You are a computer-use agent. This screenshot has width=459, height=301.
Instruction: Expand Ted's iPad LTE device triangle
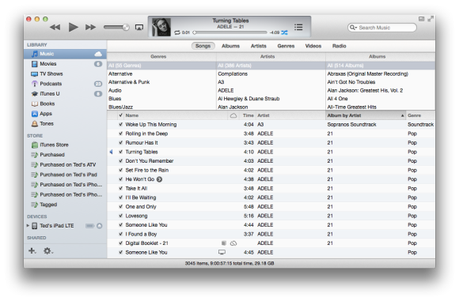(28, 226)
